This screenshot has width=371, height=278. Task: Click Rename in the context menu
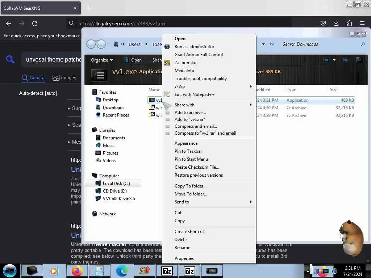(182, 248)
